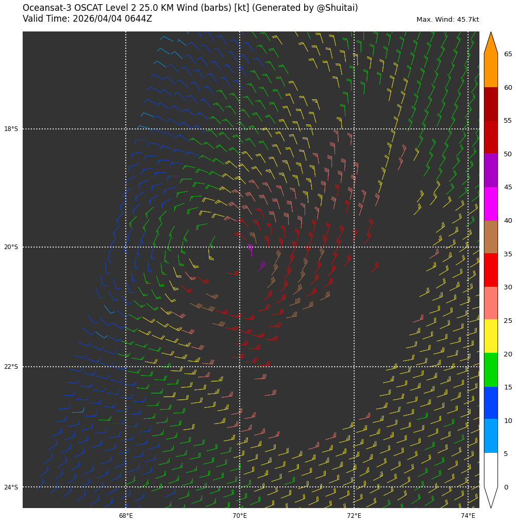
Task: Click the brown 35–40 kt colorbar segment
Action: point(491,237)
